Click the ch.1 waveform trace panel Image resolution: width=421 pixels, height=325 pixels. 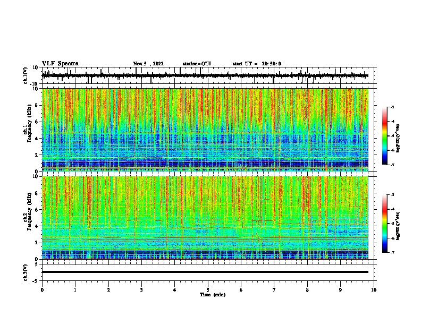click(x=209, y=75)
